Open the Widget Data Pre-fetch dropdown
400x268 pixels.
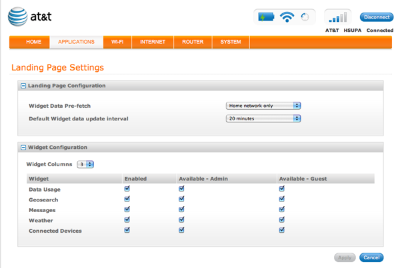click(263, 106)
